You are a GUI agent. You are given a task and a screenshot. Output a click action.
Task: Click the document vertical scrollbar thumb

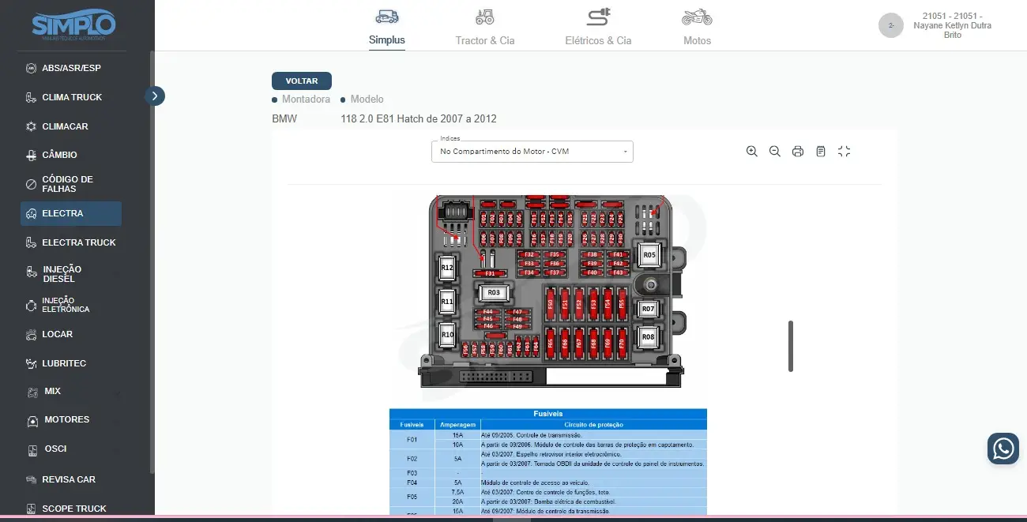pyautogui.click(x=791, y=346)
